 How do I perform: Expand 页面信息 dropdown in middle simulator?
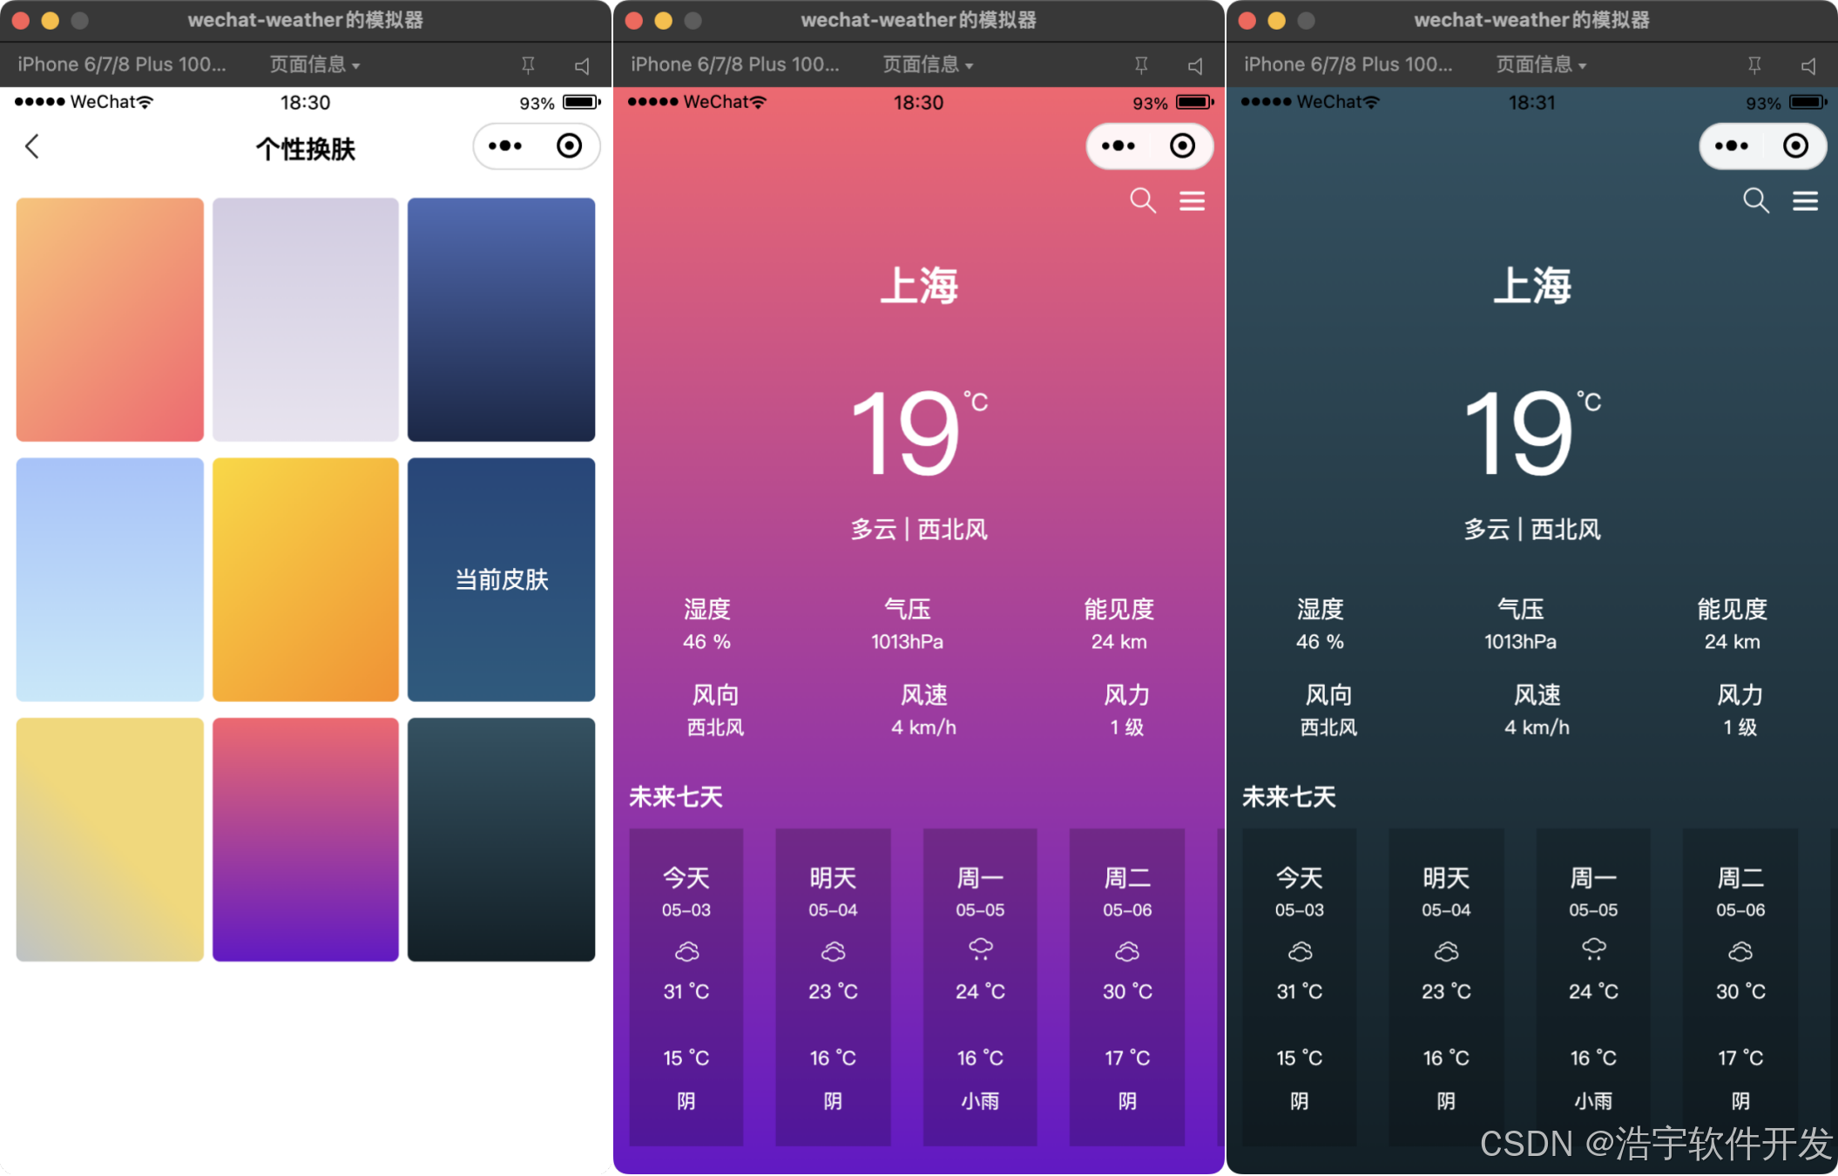point(928,64)
